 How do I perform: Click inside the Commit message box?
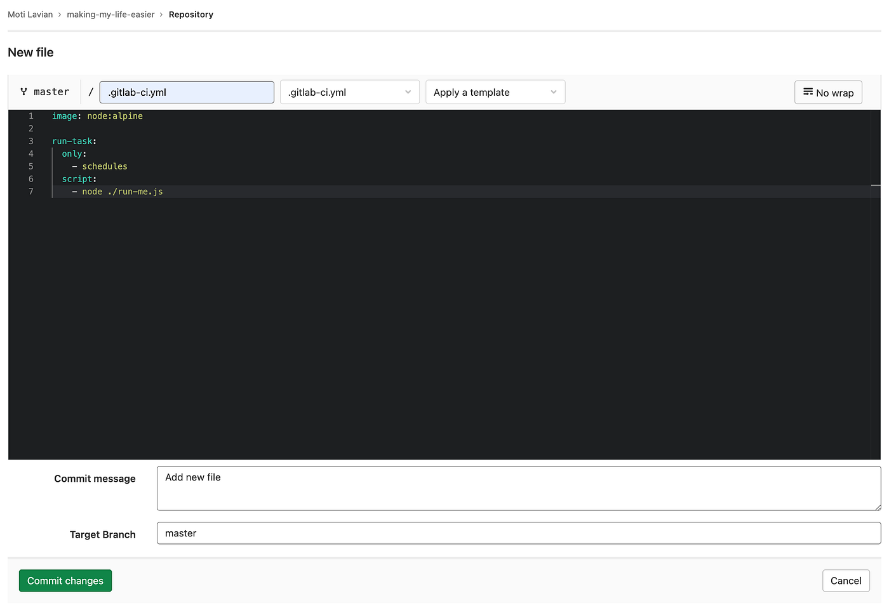tap(518, 487)
